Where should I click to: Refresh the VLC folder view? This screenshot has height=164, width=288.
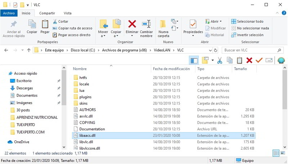click(x=216, y=50)
